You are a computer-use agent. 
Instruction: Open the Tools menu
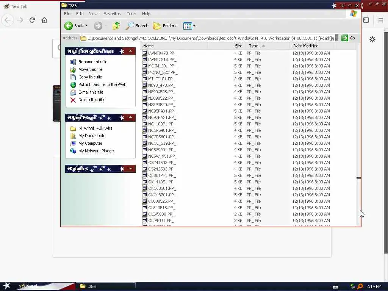pos(131,14)
